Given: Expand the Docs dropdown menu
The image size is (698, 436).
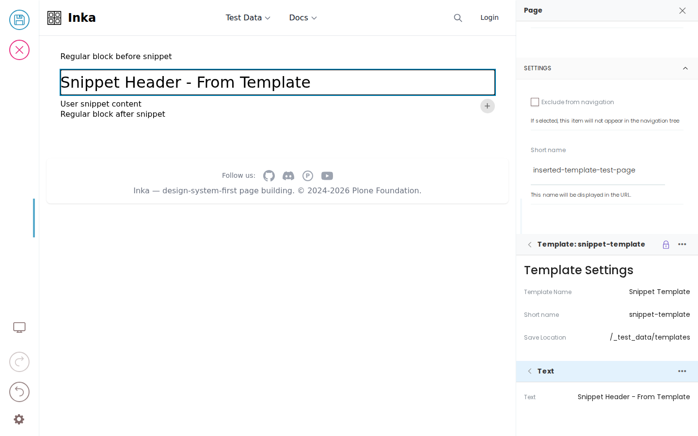Looking at the screenshot, I should [x=303, y=18].
